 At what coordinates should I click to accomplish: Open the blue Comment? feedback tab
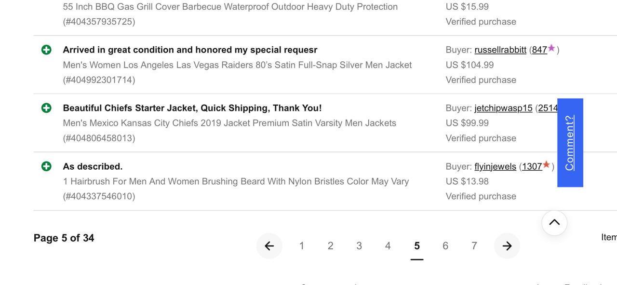click(x=570, y=143)
